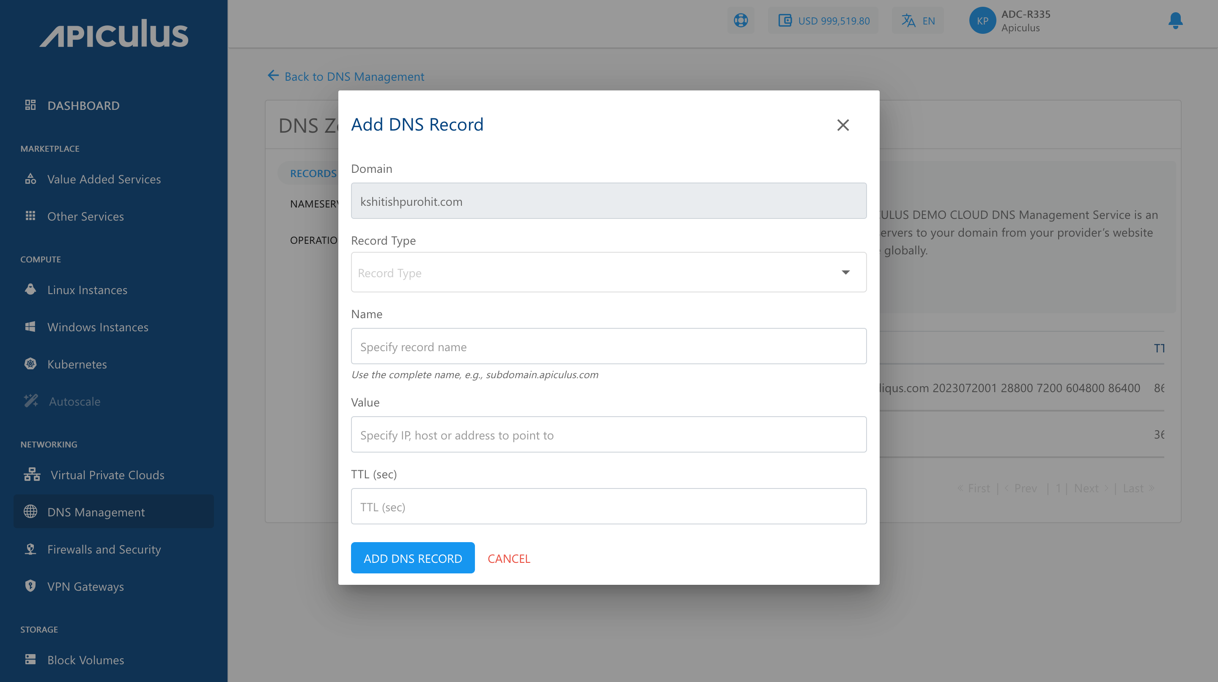Focus the TTL (sec) input field
This screenshot has height=682, width=1218.
(609, 506)
